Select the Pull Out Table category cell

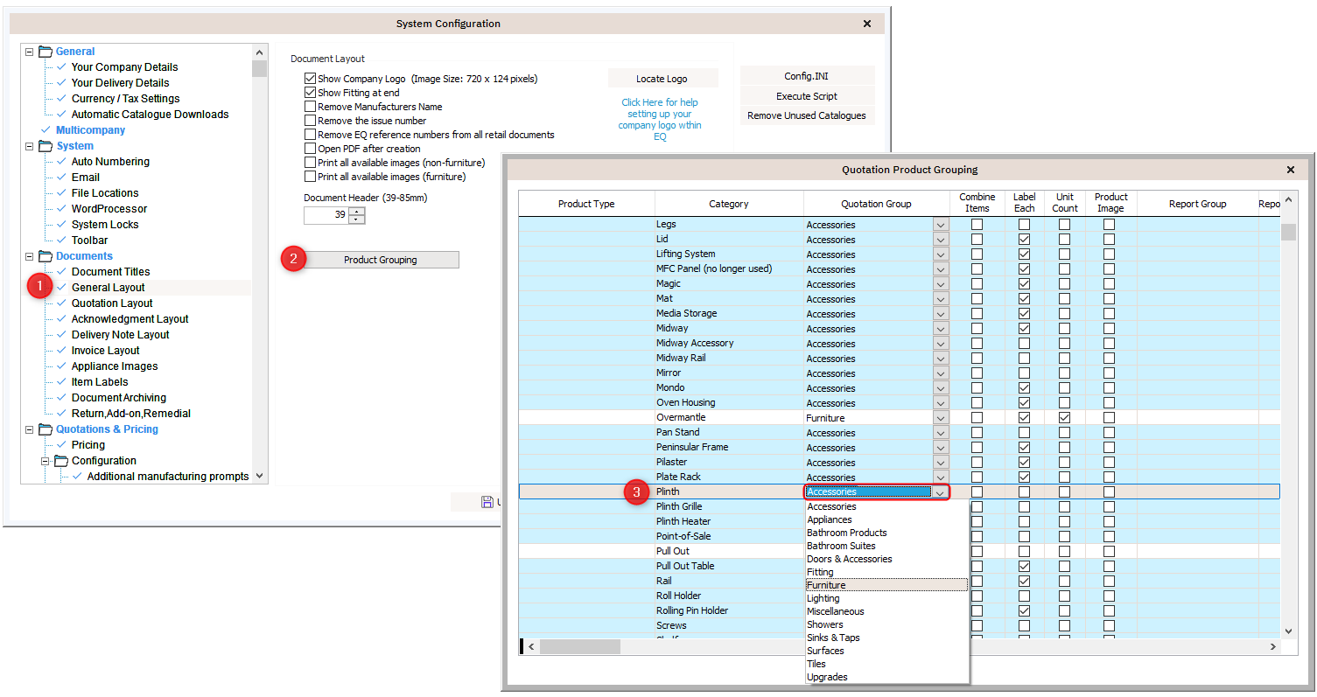point(729,567)
